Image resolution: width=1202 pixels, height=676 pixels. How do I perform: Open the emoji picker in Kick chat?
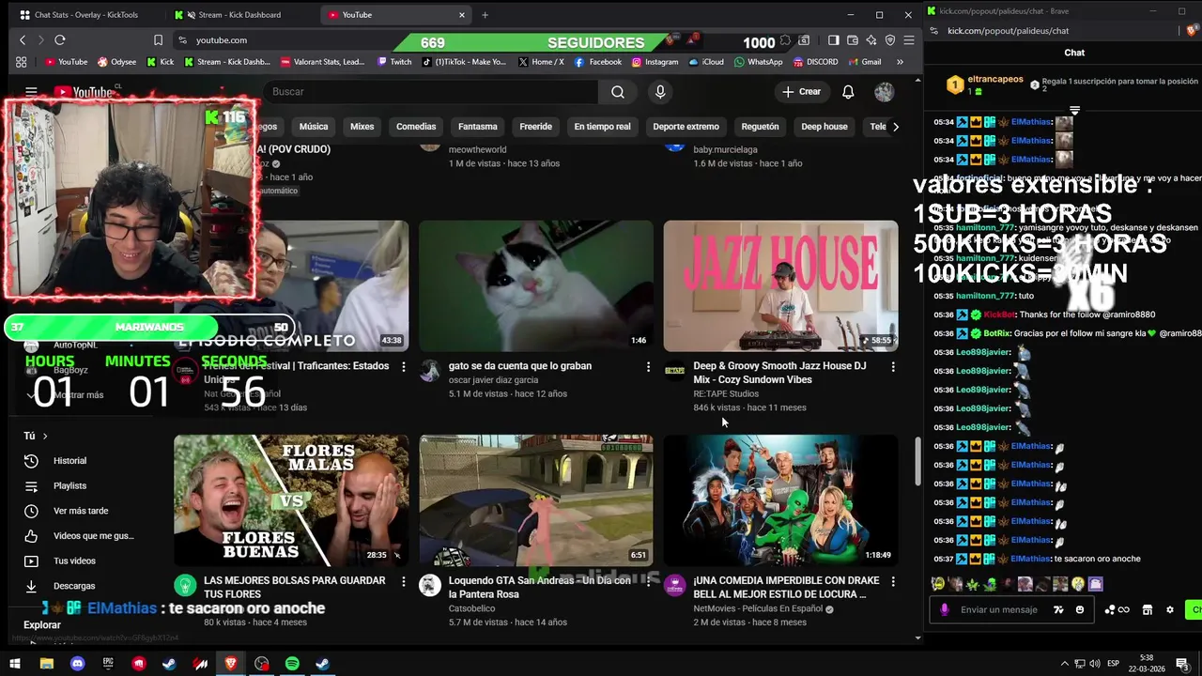click(1080, 610)
